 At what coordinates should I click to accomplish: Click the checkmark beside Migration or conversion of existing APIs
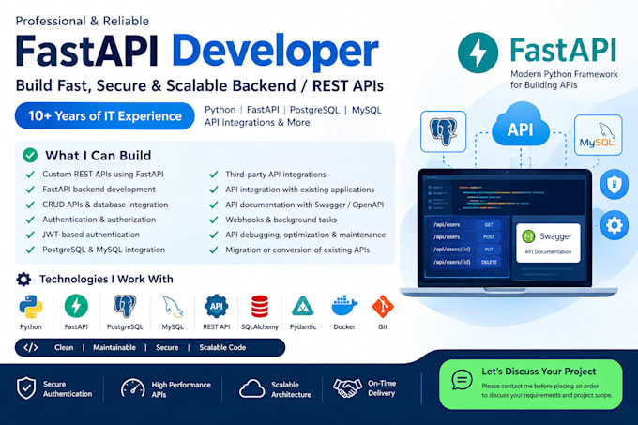click(214, 250)
